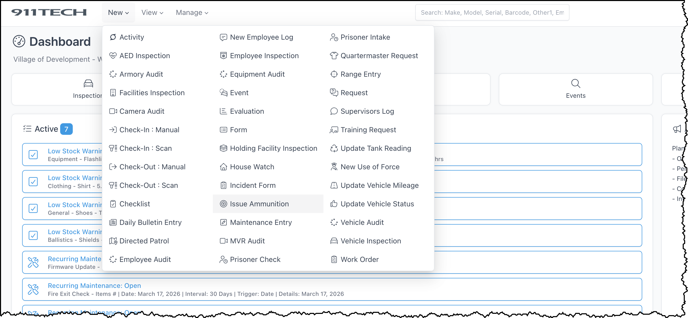The height and width of the screenshot is (318, 688).
Task: Click the Issue Ammunition target icon
Action: point(223,204)
